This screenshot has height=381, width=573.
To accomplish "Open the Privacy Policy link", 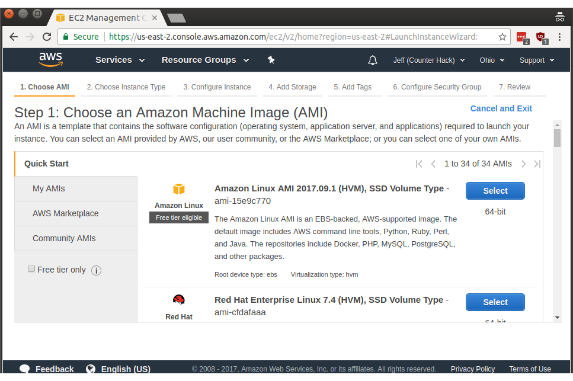I will [x=472, y=369].
